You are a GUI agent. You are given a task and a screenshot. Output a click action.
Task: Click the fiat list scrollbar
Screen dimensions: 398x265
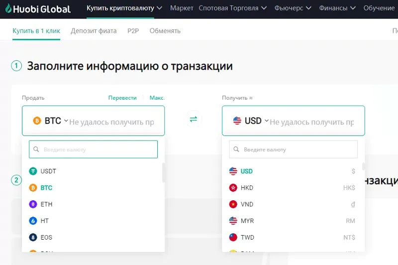(x=364, y=167)
